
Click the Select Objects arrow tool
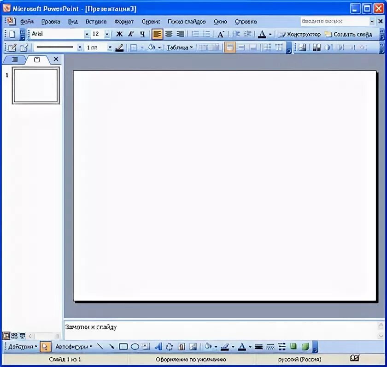(45, 347)
